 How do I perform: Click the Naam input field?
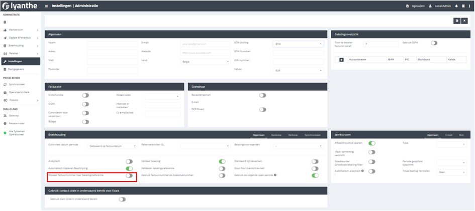[112, 44]
